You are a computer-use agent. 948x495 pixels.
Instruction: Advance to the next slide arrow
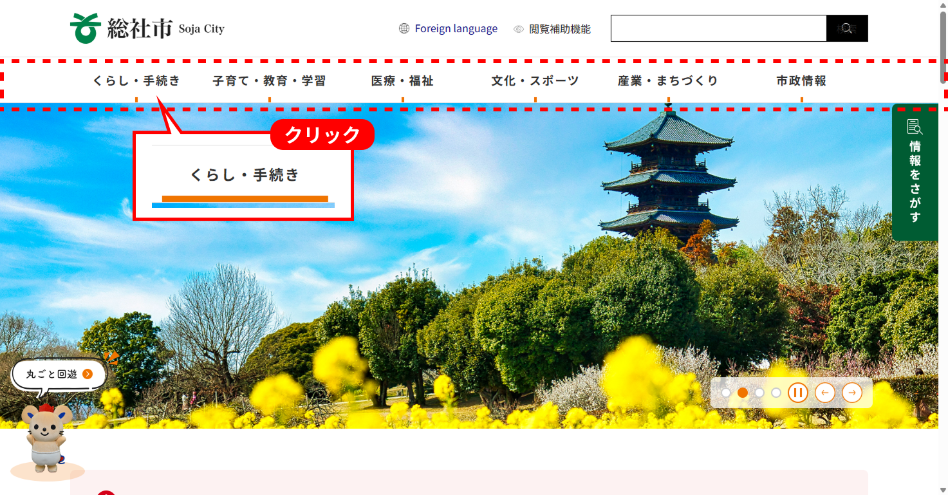point(852,393)
